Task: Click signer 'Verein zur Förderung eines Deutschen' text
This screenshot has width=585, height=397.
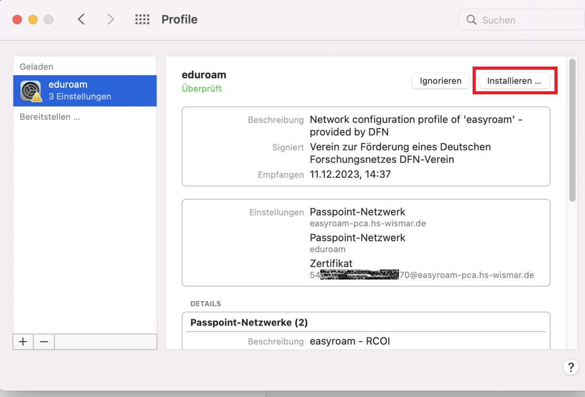Action: point(400,153)
